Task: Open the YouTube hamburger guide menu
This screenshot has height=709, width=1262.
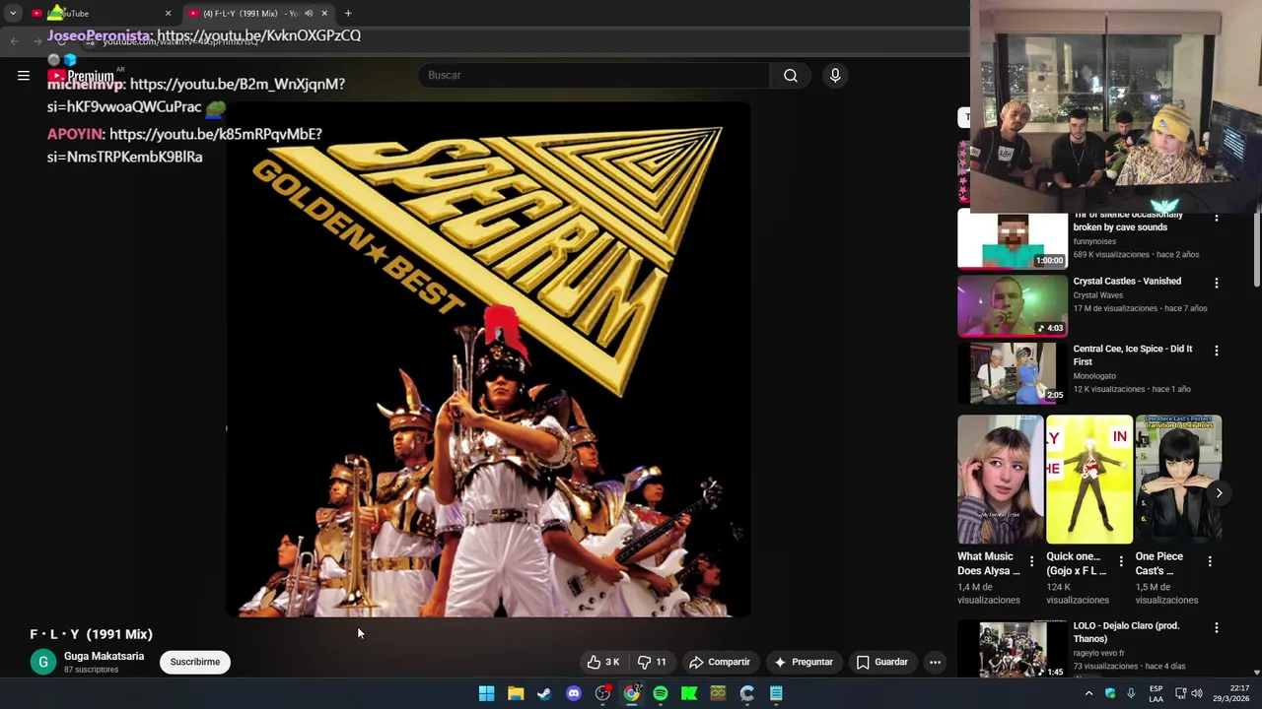Action: [x=24, y=75]
